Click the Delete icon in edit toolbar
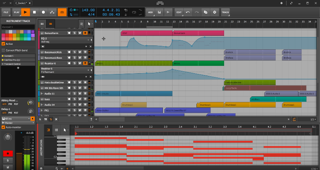The image size is (320, 170). coord(215,12)
